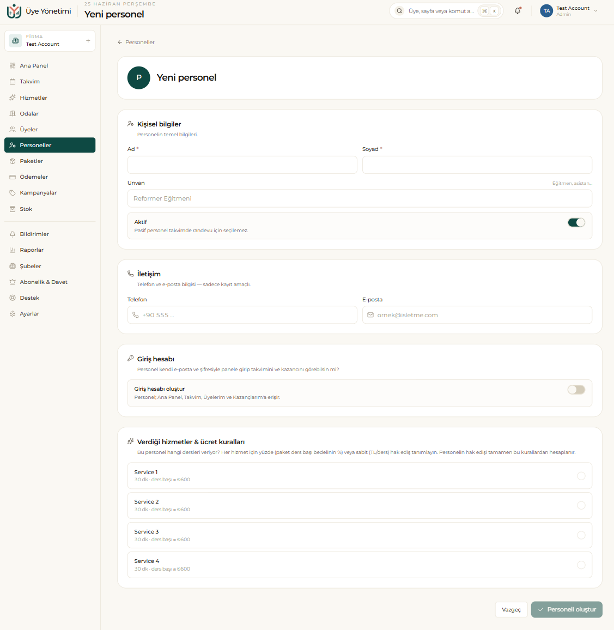The image size is (614, 630).
Task: Click the Service 4 title text
Action: pyautogui.click(x=147, y=561)
